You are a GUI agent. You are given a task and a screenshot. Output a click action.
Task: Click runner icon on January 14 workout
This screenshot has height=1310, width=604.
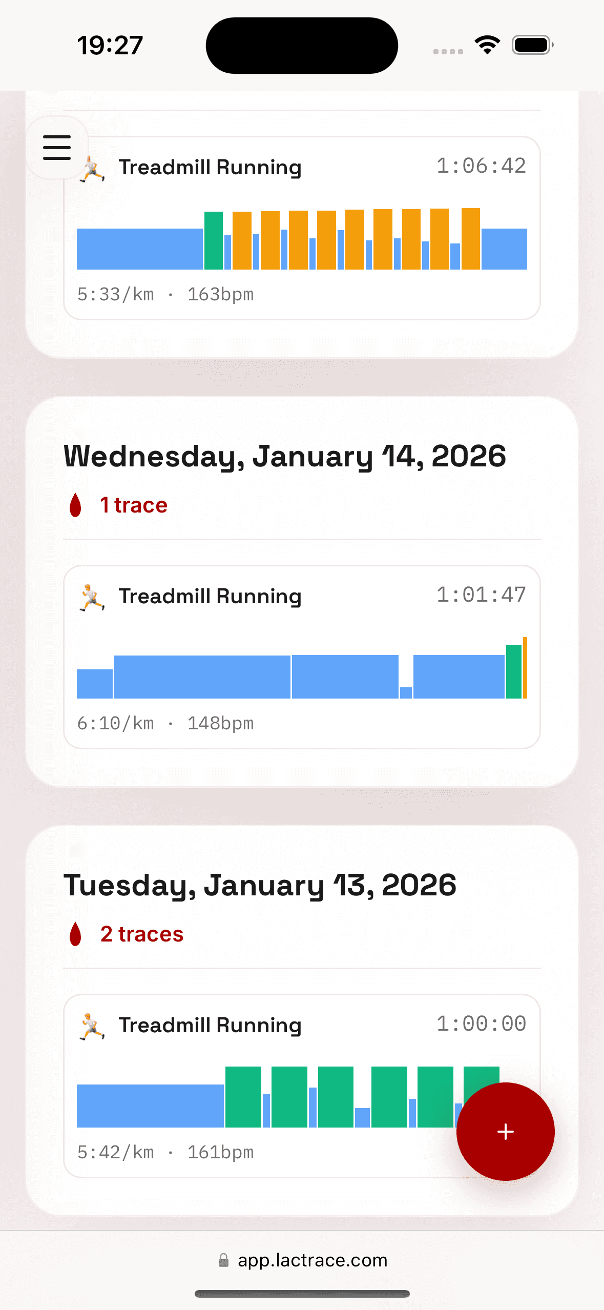tap(92, 597)
